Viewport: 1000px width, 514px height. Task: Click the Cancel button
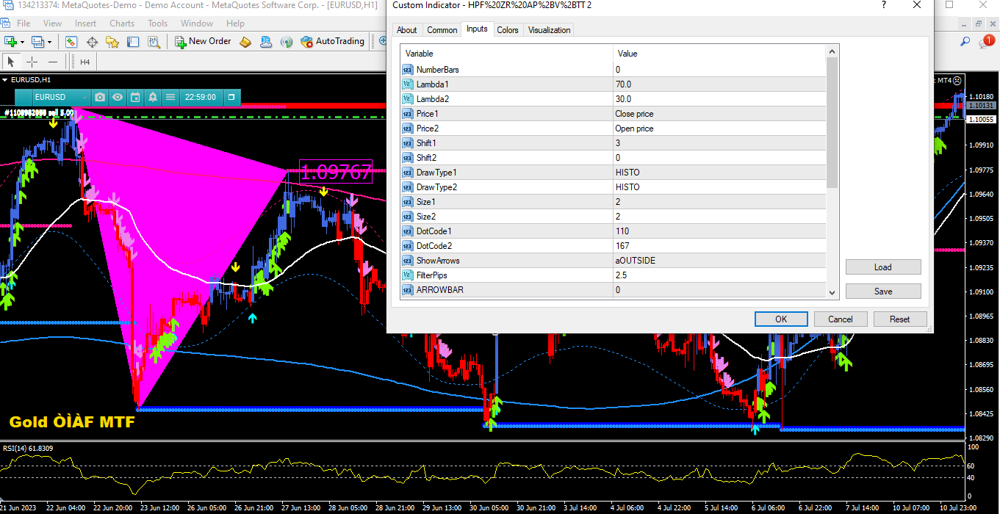coord(841,319)
